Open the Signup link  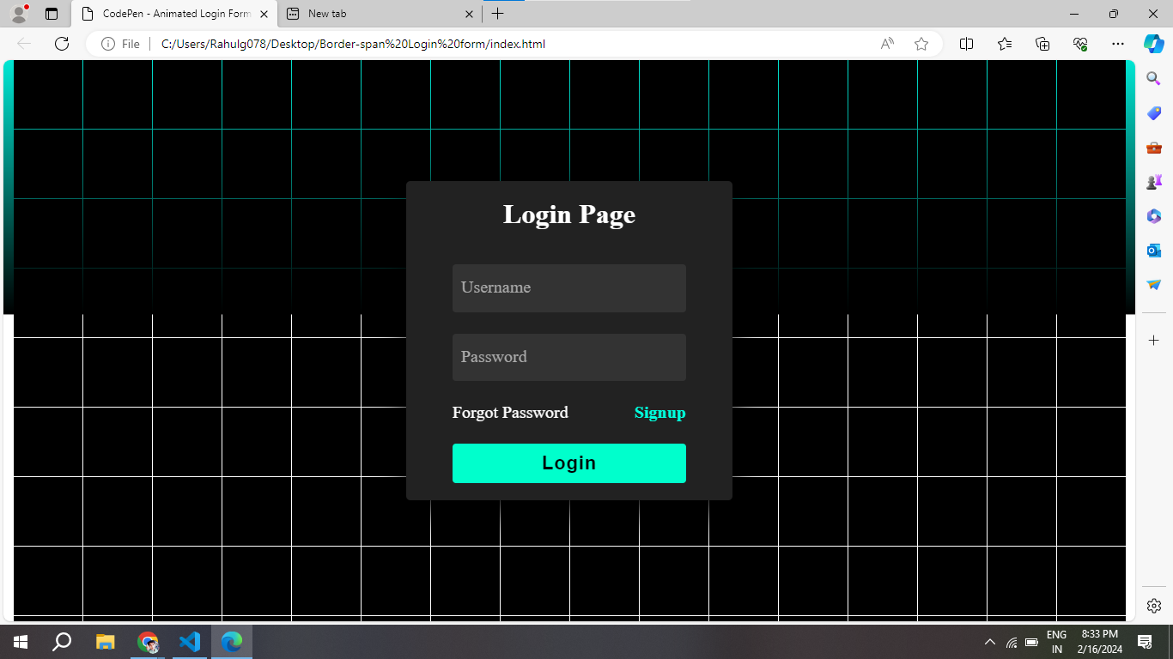[659, 413]
